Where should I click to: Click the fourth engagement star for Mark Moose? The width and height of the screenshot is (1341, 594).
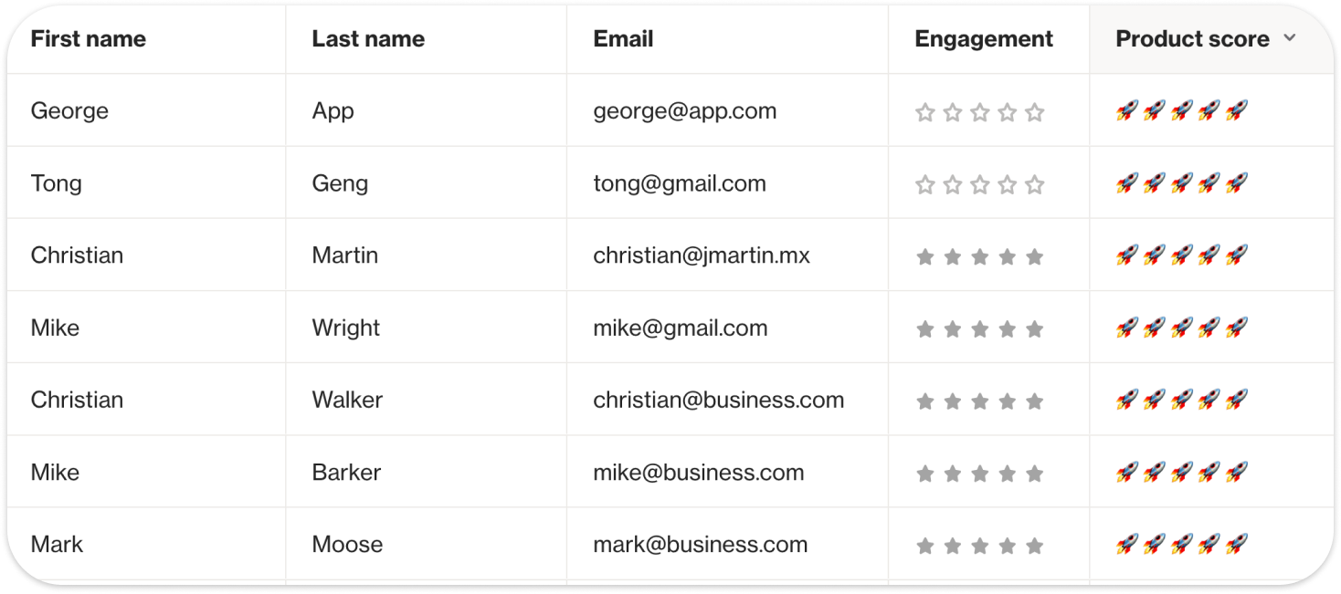coord(1007,547)
